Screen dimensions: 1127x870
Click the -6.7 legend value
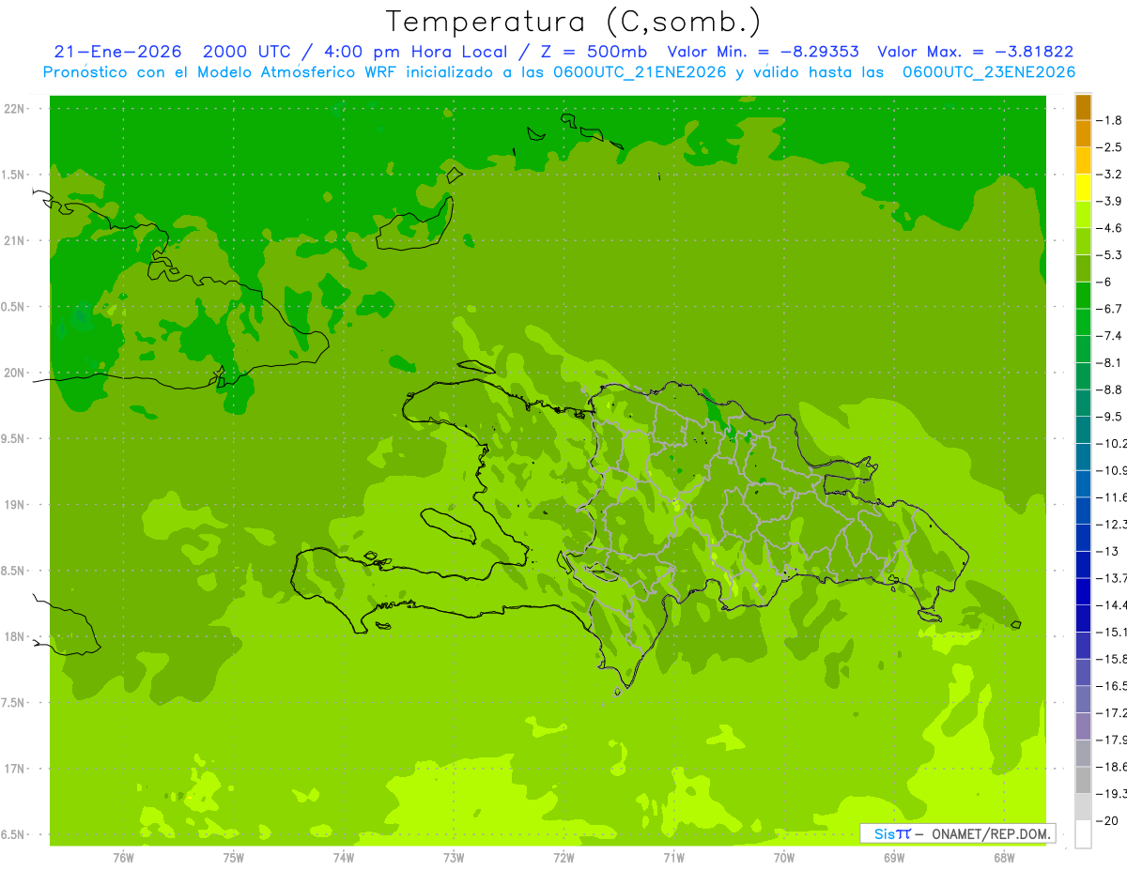tap(1108, 309)
